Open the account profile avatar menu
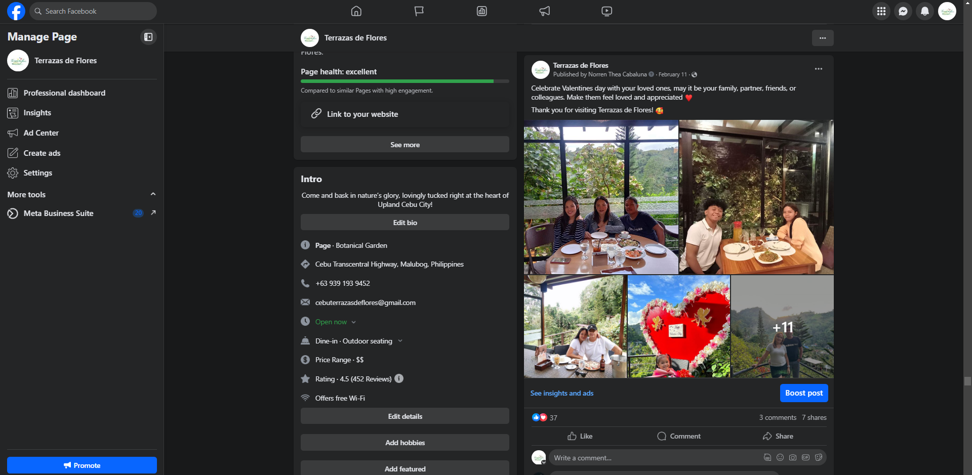972x475 pixels. click(x=947, y=11)
